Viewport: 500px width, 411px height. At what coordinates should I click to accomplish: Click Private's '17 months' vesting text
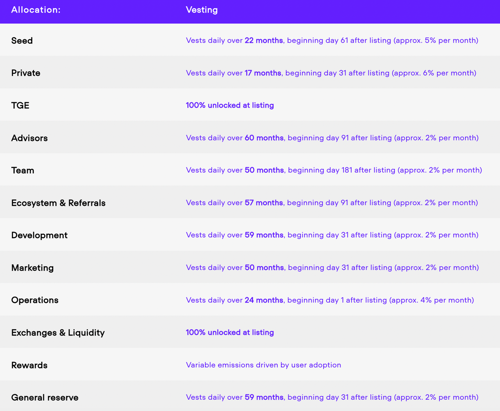click(263, 73)
